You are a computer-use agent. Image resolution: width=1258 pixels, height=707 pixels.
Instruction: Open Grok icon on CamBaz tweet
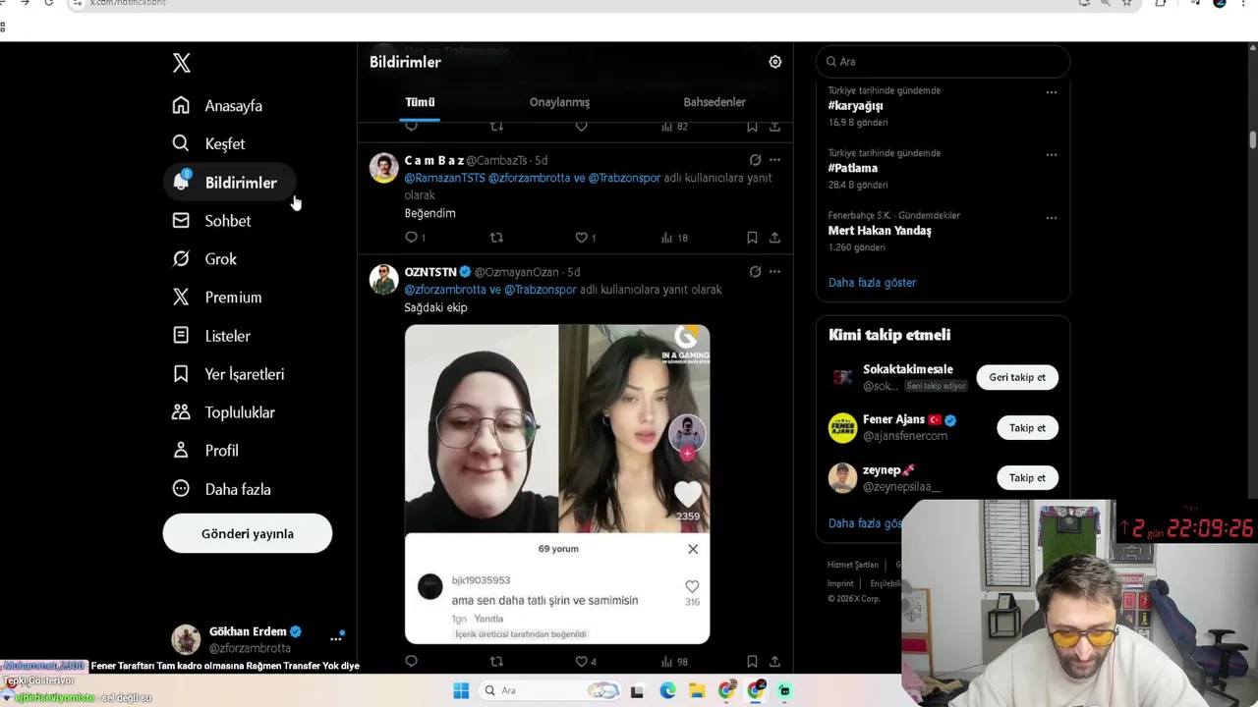point(755,160)
